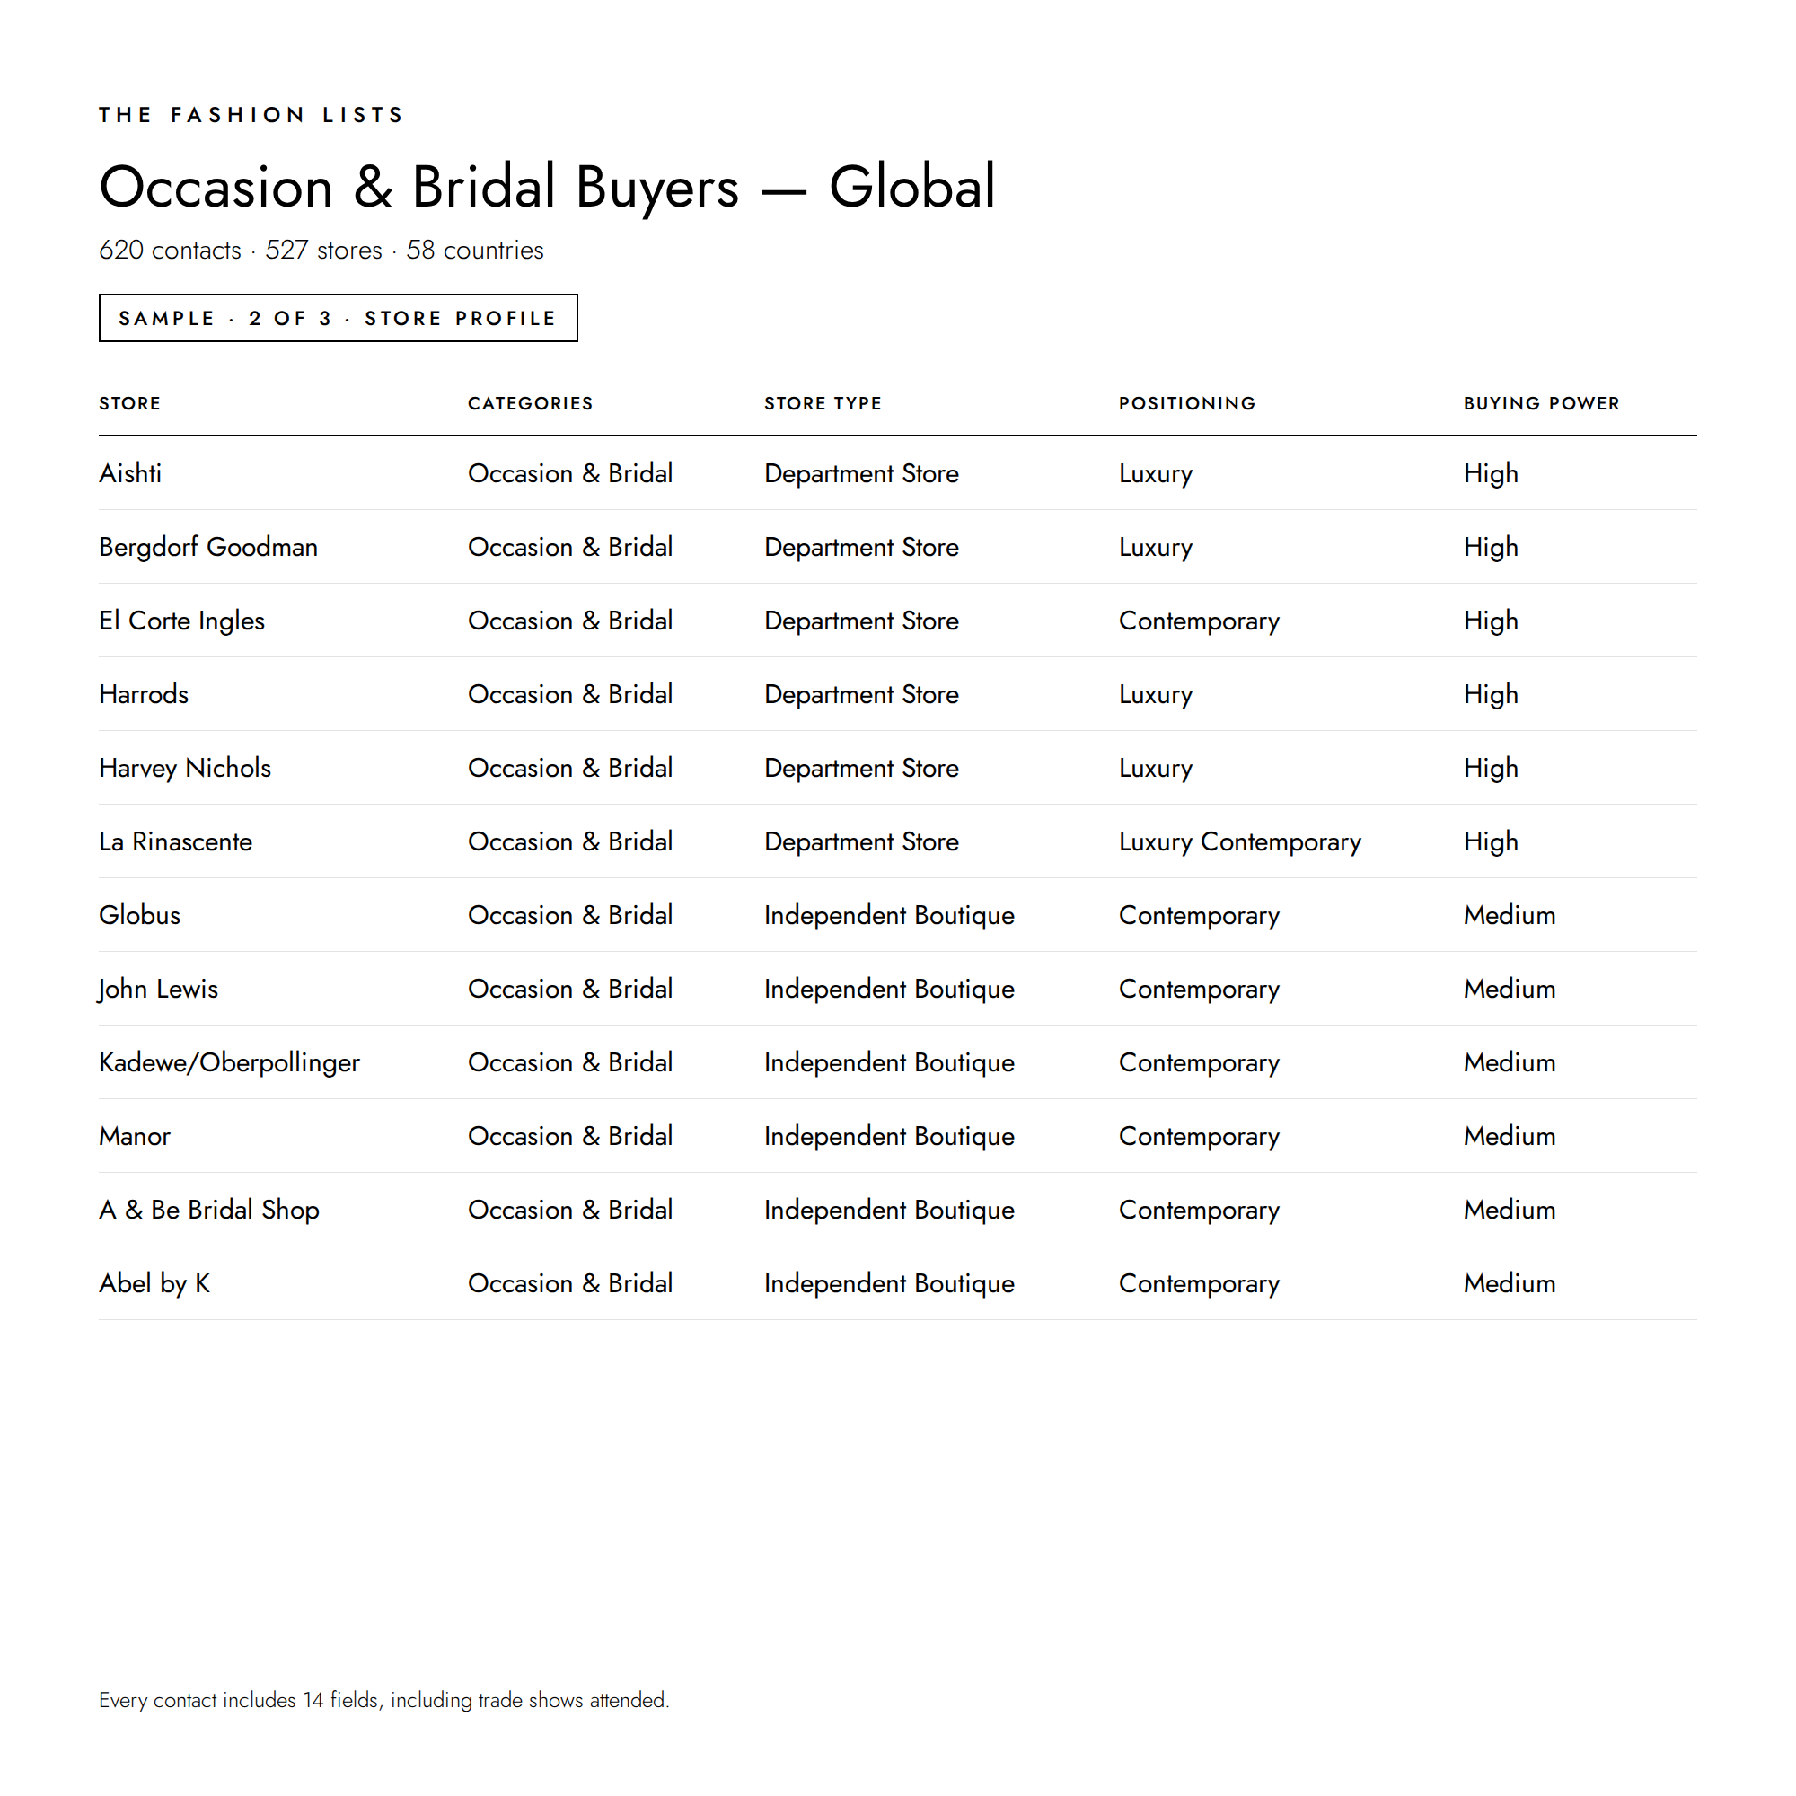Click 'Contemporary' in the El Corte Ingles row
Screen dimensions: 1796x1796
click(1199, 621)
